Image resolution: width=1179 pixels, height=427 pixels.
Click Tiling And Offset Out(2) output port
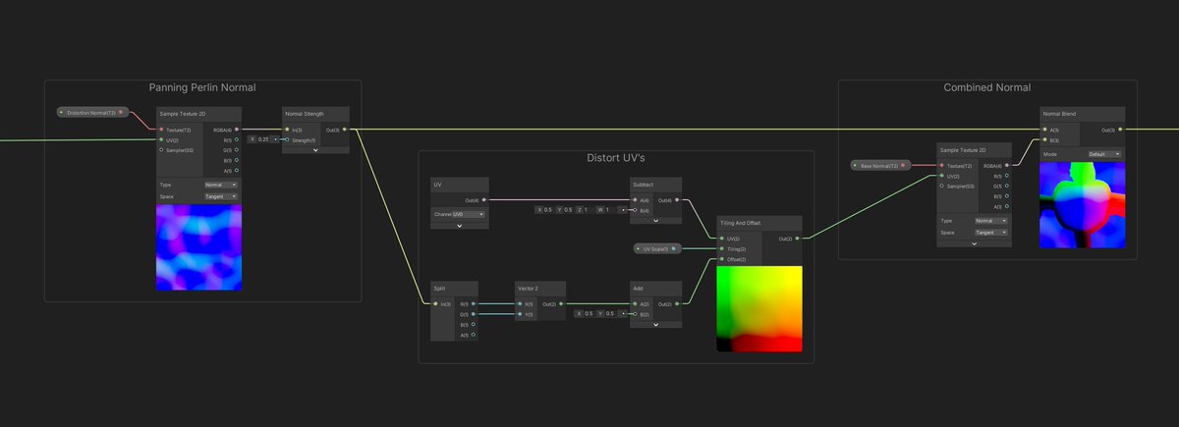click(x=798, y=239)
